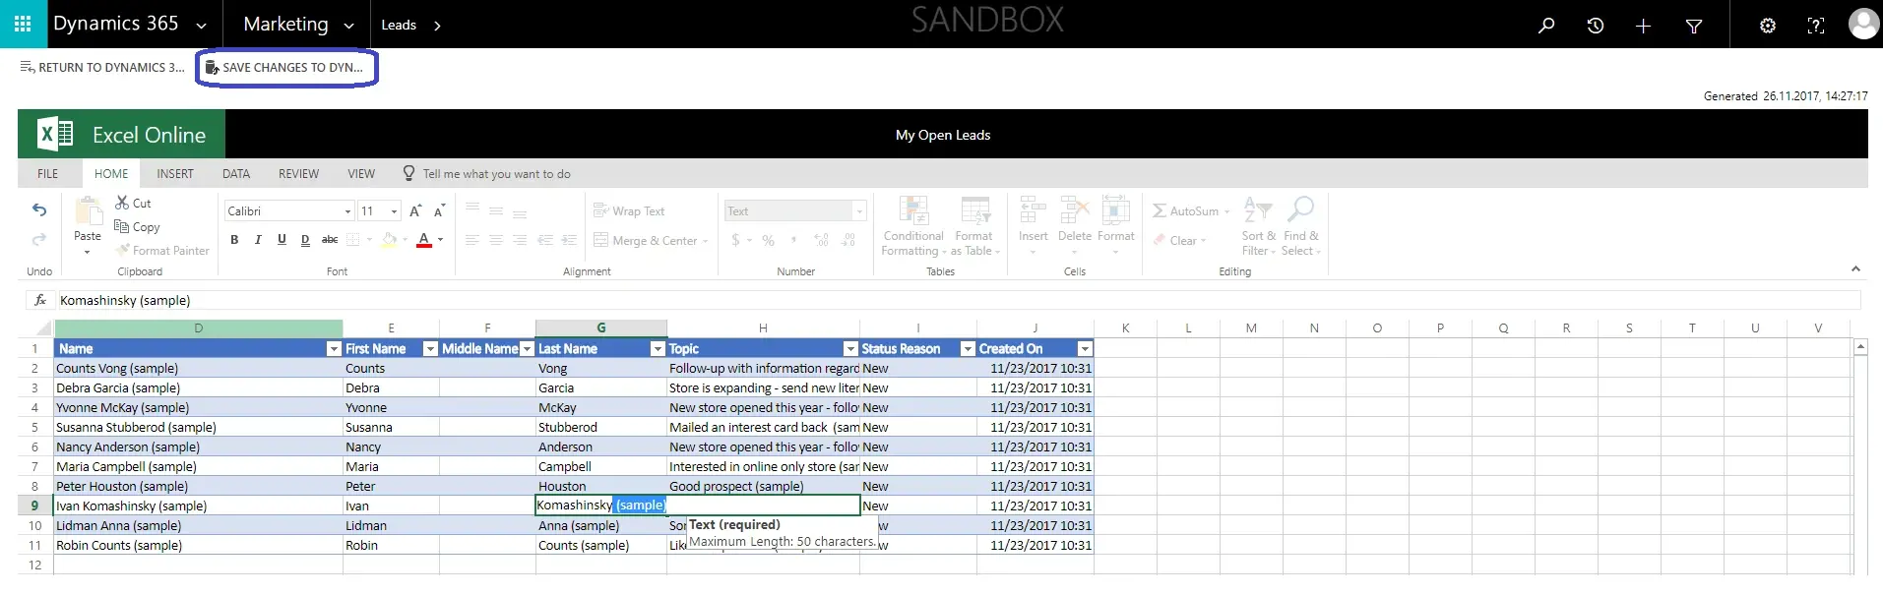The width and height of the screenshot is (1883, 595).
Task: Open the FILE ribbon tab
Action: [x=47, y=173]
